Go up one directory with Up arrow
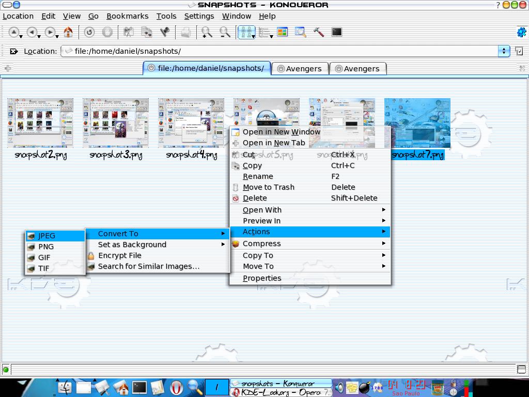529x397 pixels. coord(13,32)
